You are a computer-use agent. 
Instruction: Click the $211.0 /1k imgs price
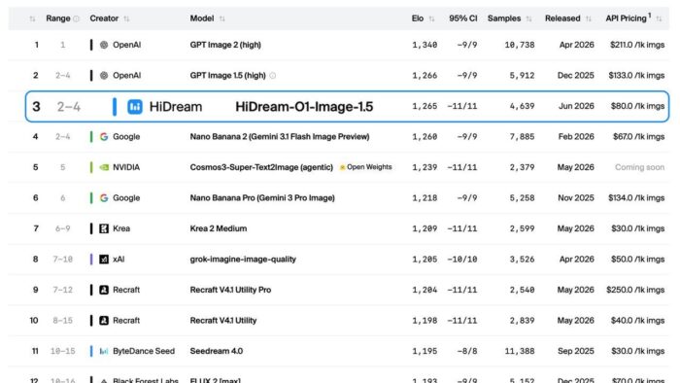click(637, 45)
